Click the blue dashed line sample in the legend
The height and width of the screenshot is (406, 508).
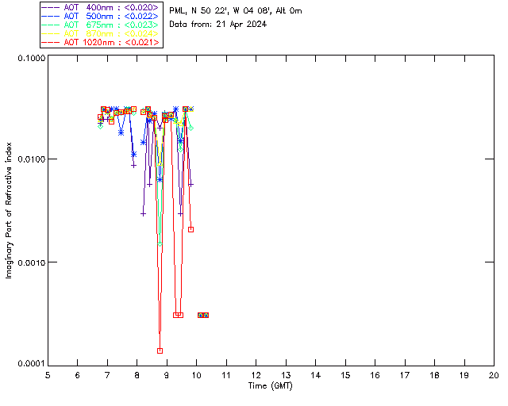(x=51, y=16)
